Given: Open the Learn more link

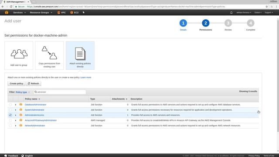Looking at the screenshot, I should (85, 78).
